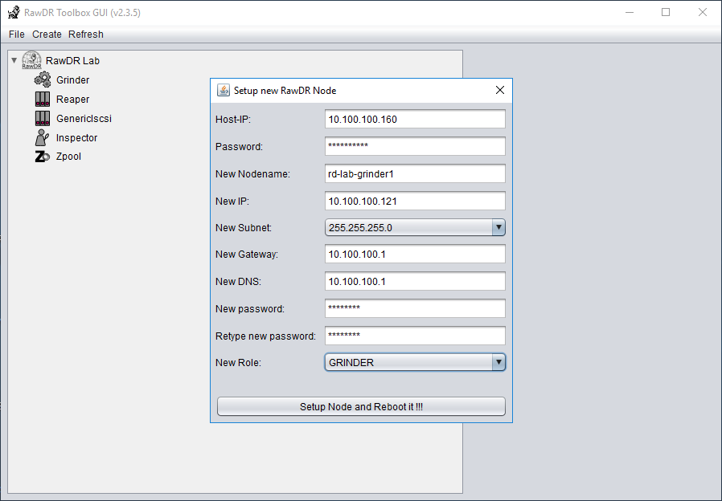Collapse the RawDR Lab tree node
Viewport: 722px width, 501px height.
[x=14, y=60]
